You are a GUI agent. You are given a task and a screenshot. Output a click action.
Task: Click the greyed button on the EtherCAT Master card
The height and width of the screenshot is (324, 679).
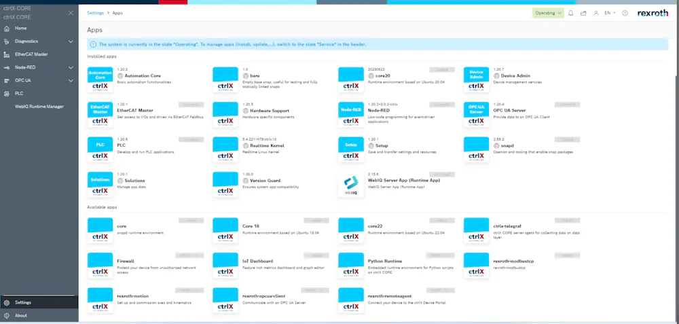click(x=191, y=105)
